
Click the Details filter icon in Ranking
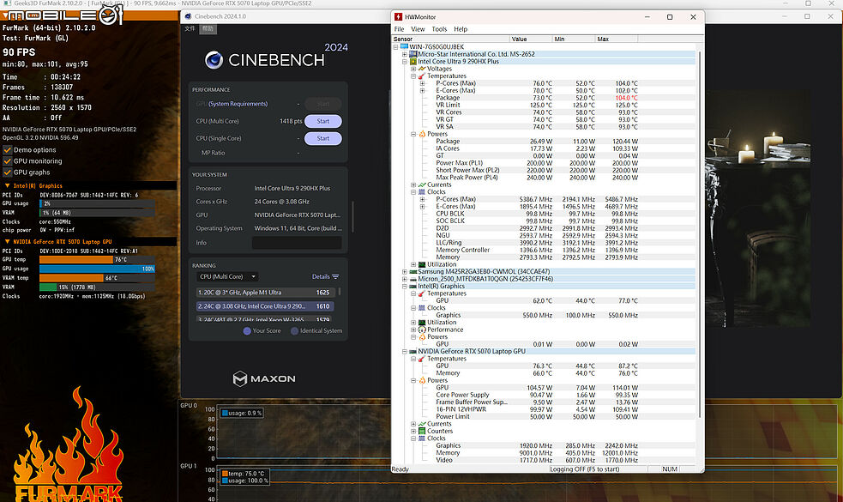335,276
